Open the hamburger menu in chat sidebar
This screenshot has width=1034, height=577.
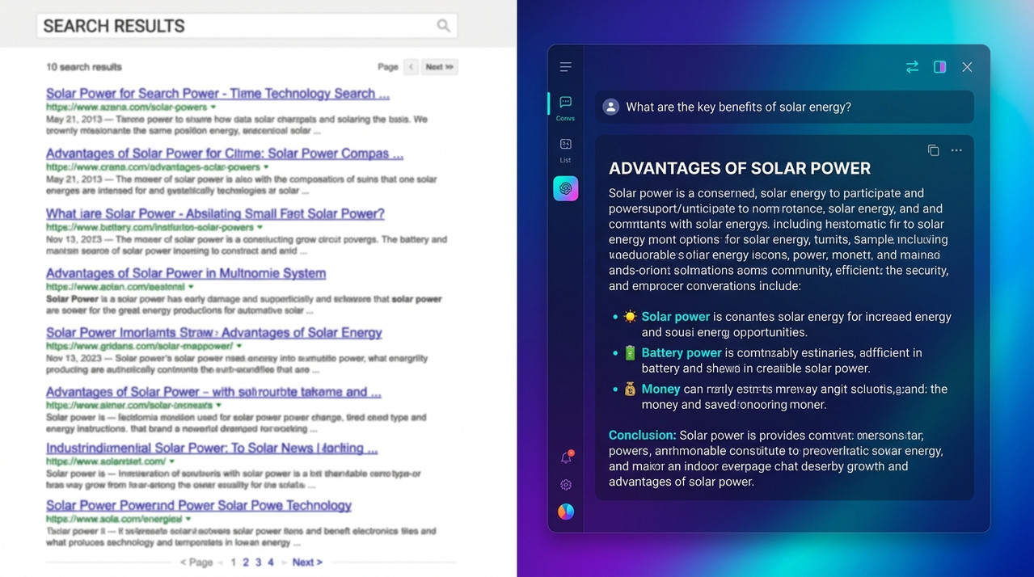click(565, 67)
